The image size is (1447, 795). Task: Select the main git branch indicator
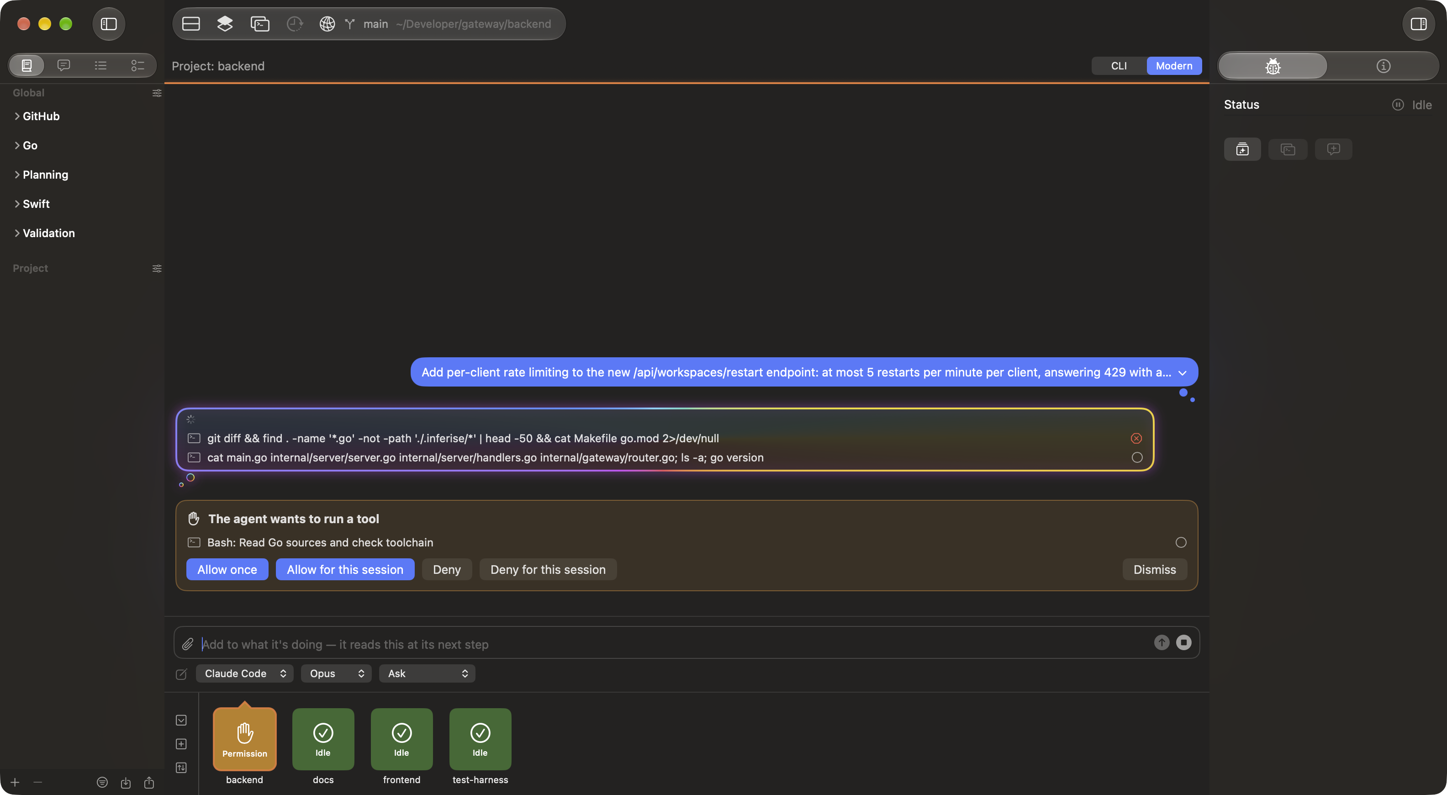pyautogui.click(x=366, y=24)
